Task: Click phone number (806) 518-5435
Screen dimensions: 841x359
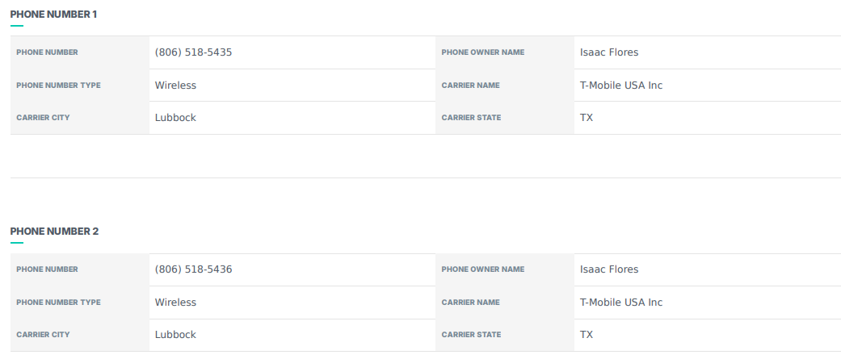Action: 193,52
